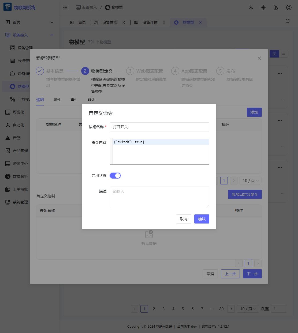This screenshot has width=298, height=333.
Task: Toggle the 启用状态 switch
Action: [115, 176]
